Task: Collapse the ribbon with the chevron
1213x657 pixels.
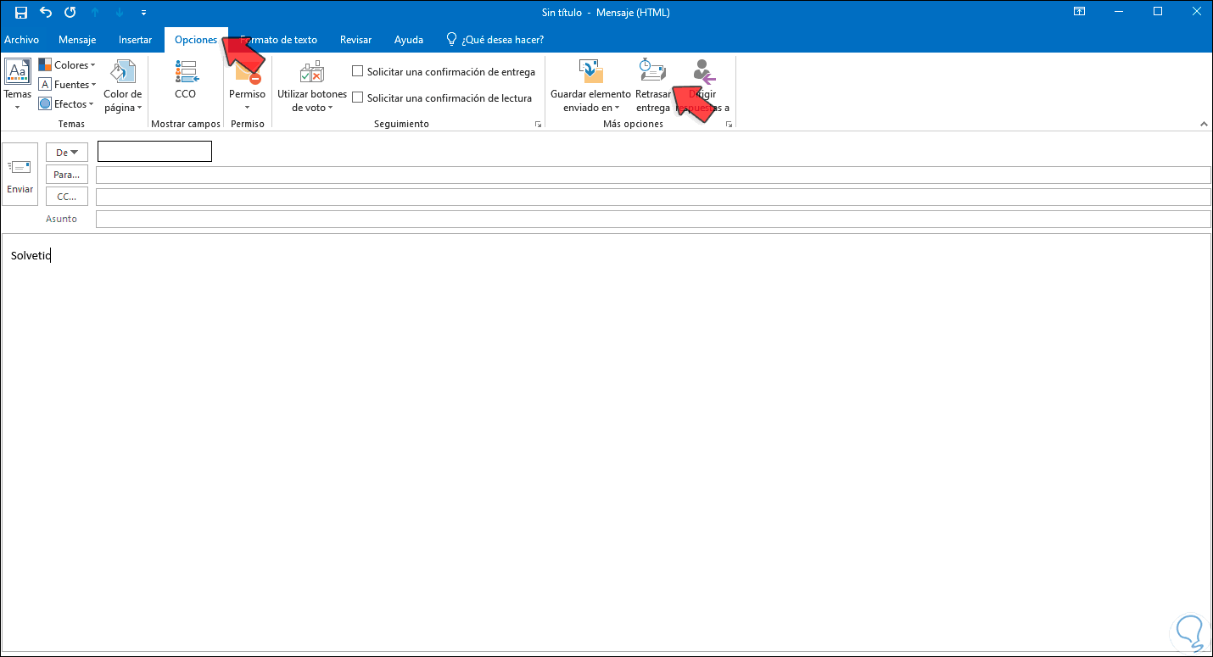Action: click(1204, 123)
